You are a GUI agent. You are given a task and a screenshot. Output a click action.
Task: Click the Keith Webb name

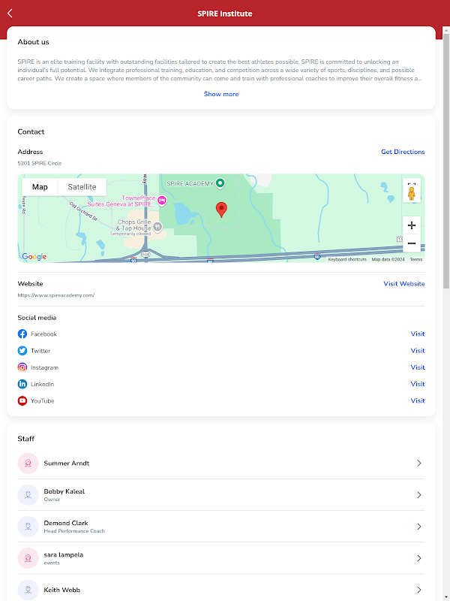coord(62,590)
